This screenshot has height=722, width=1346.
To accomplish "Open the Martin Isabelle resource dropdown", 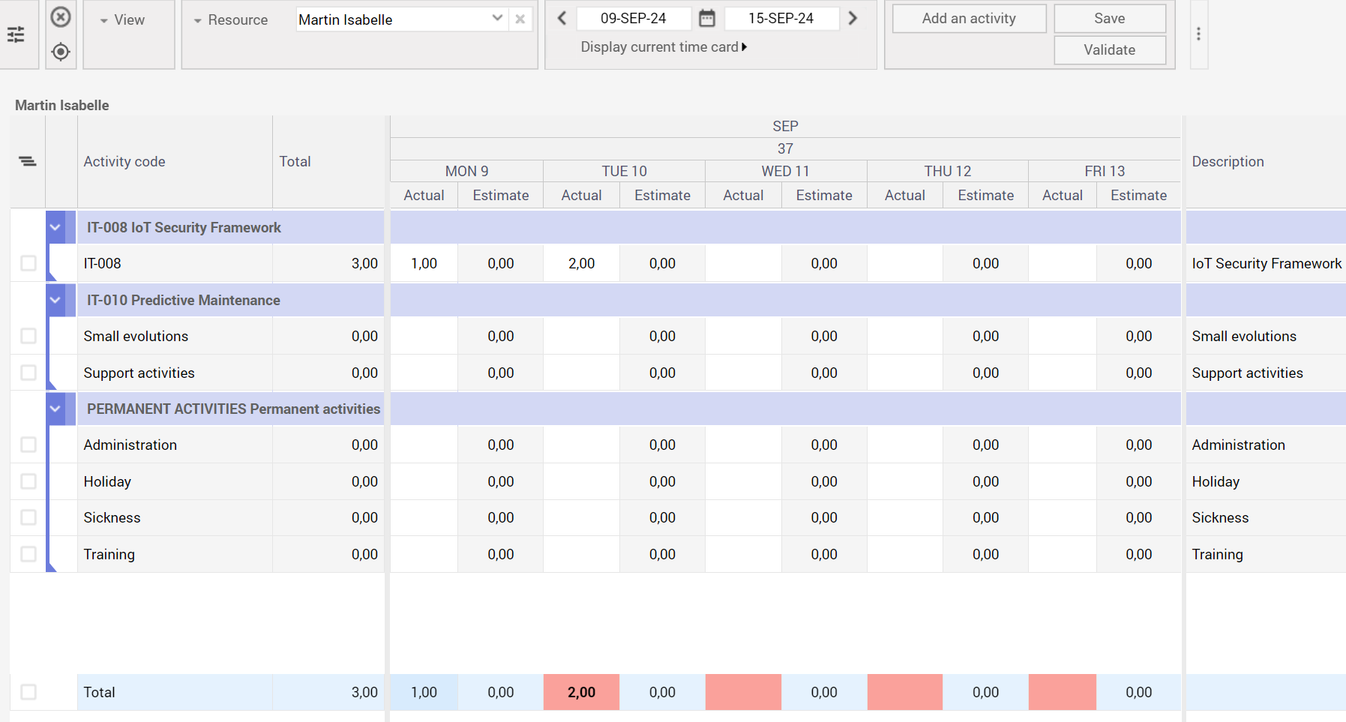I will pyautogui.click(x=496, y=19).
